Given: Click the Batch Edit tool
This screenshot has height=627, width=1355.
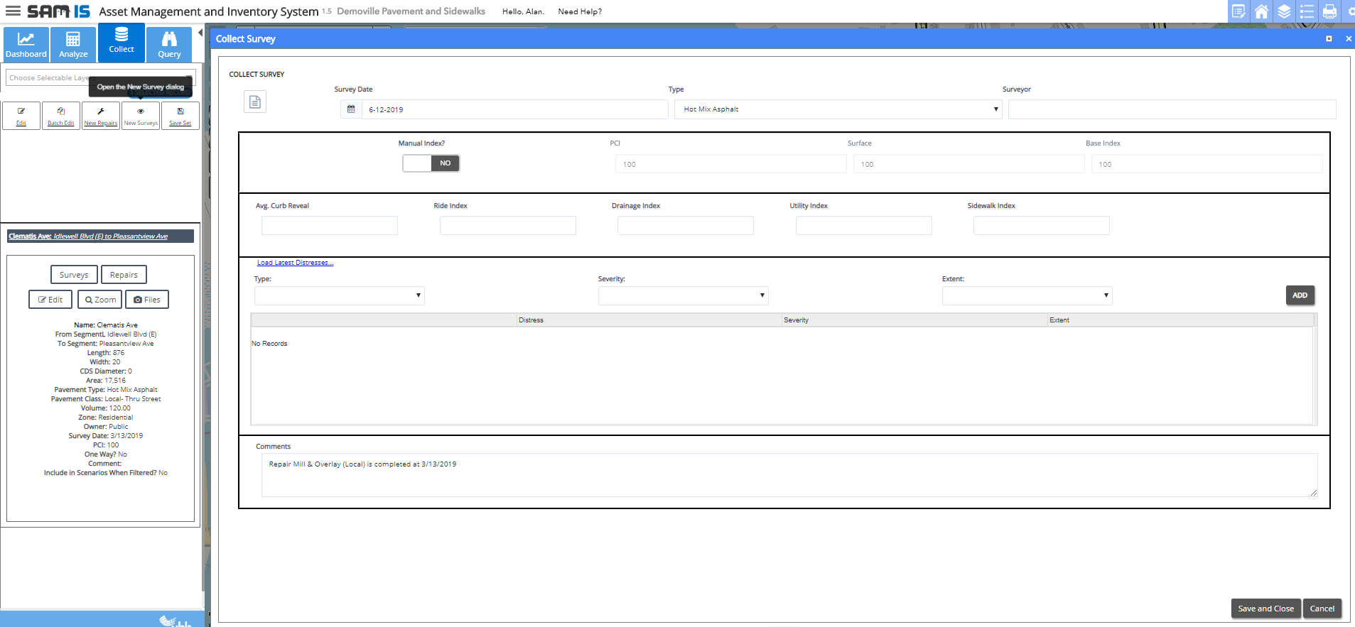Looking at the screenshot, I should pyautogui.click(x=61, y=116).
